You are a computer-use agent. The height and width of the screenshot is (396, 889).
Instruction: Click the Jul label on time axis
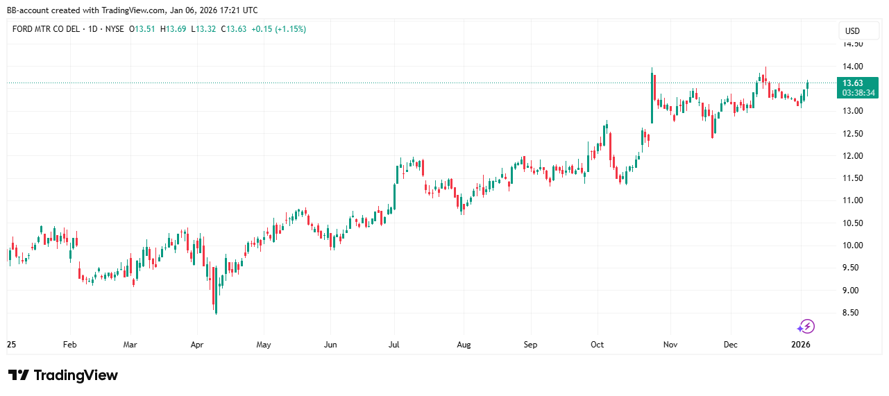(x=394, y=344)
